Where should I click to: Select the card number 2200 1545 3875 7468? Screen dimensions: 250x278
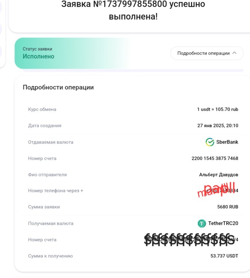click(x=215, y=158)
